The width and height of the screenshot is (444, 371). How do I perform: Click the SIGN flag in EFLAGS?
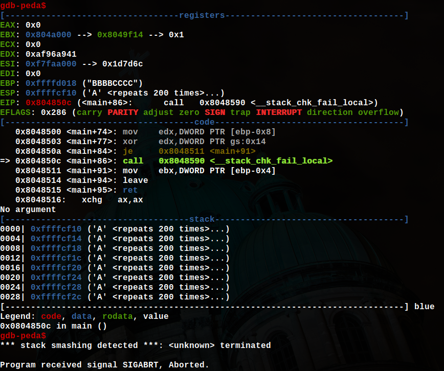tap(215, 112)
